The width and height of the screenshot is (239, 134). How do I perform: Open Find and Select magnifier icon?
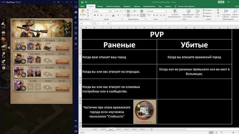pos(235,11)
